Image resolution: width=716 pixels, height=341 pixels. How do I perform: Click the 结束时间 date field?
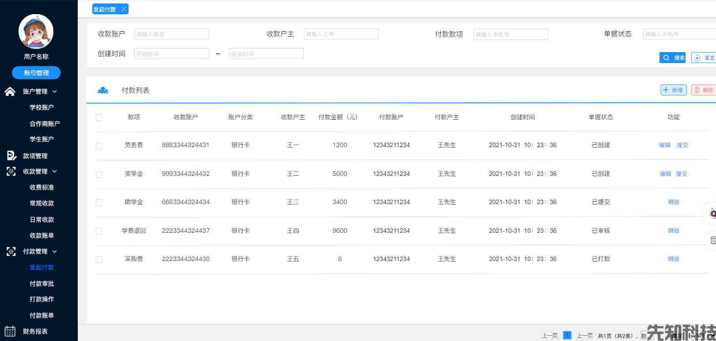click(x=266, y=54)
